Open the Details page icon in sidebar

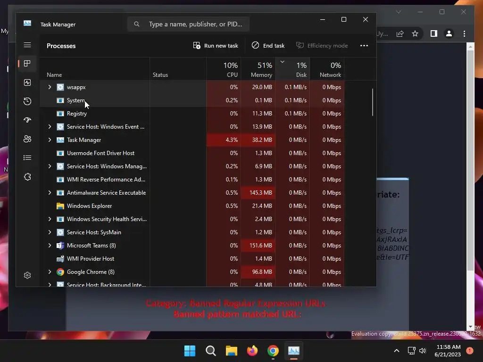click(27, 157)
